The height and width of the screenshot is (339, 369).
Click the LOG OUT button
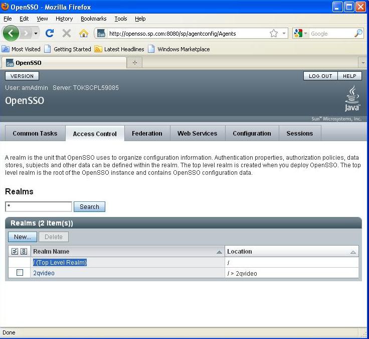tap(320, 76)
